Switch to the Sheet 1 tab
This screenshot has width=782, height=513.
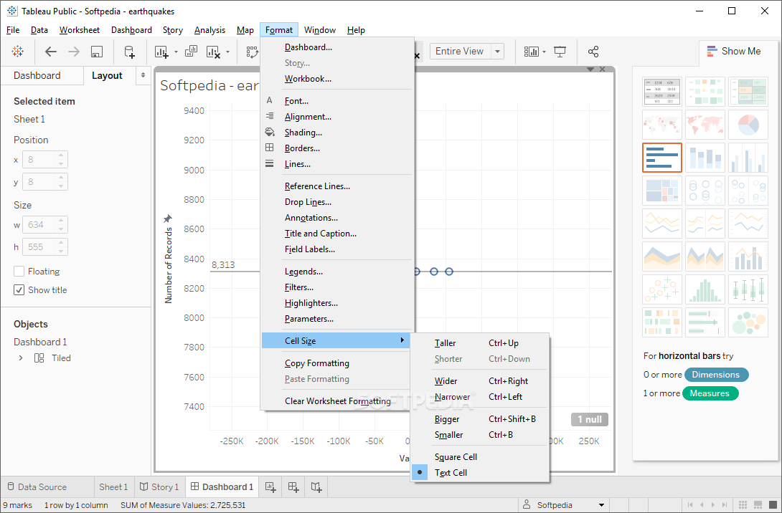pyautogui.click(x=113, y=487)
